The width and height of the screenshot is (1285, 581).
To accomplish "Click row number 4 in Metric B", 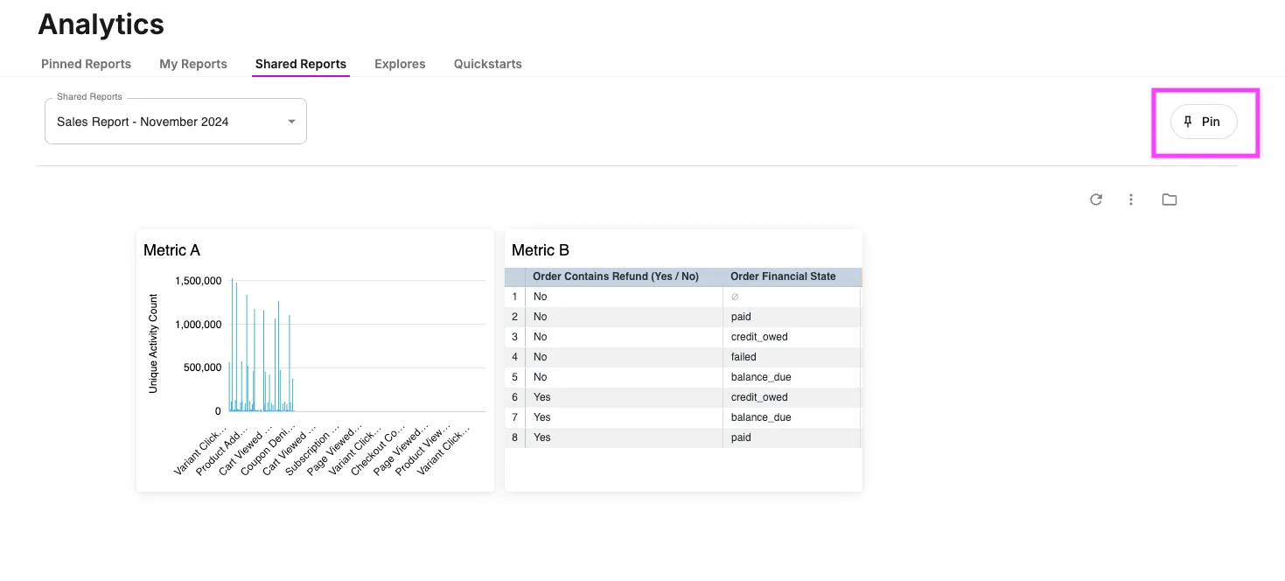I will [x=515, y=357].
